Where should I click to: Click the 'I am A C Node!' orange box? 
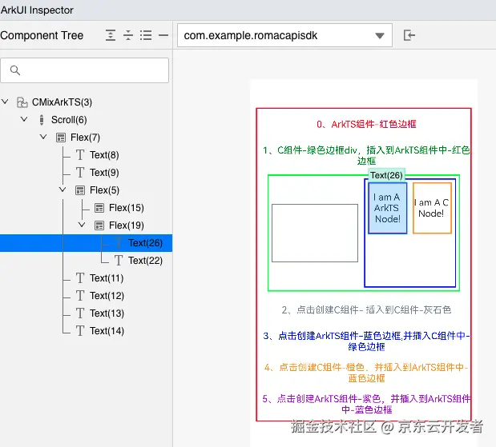click(432, 208)
